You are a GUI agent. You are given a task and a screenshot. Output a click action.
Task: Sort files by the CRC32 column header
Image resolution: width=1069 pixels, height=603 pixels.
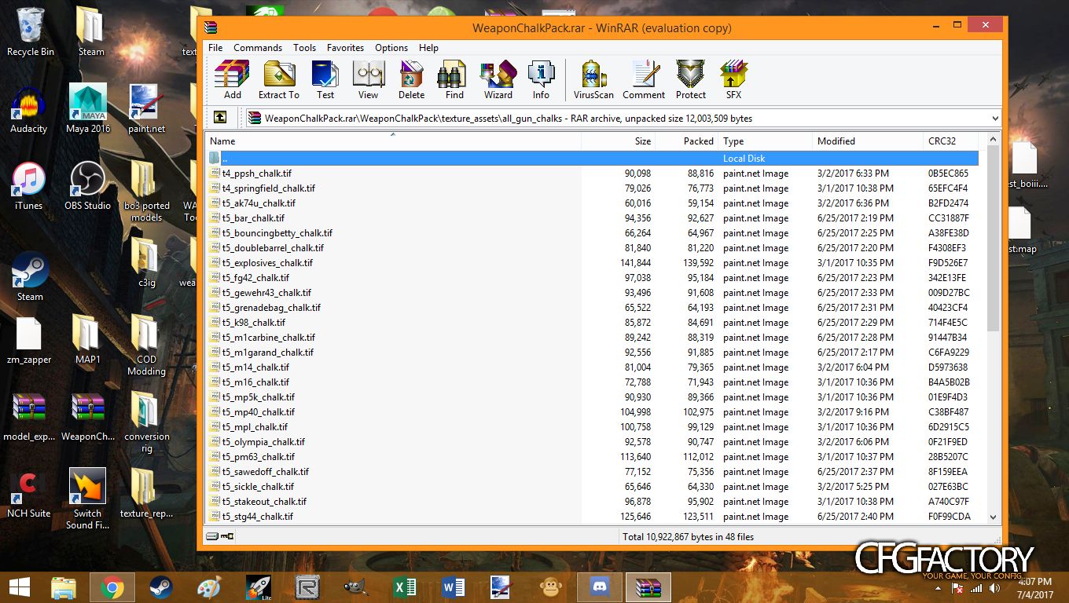click(951, 141)
